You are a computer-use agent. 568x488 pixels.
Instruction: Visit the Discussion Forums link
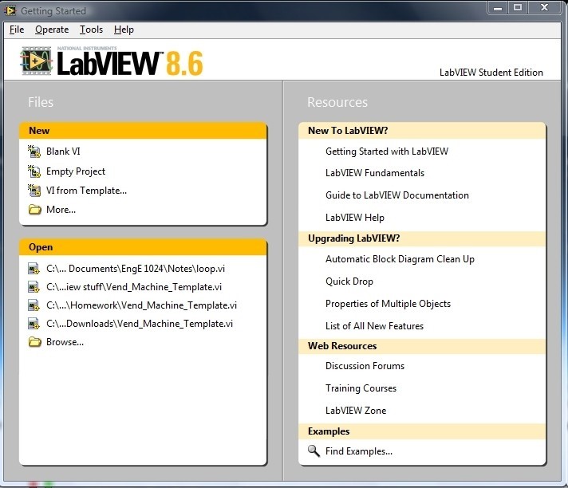pos(365,366)
